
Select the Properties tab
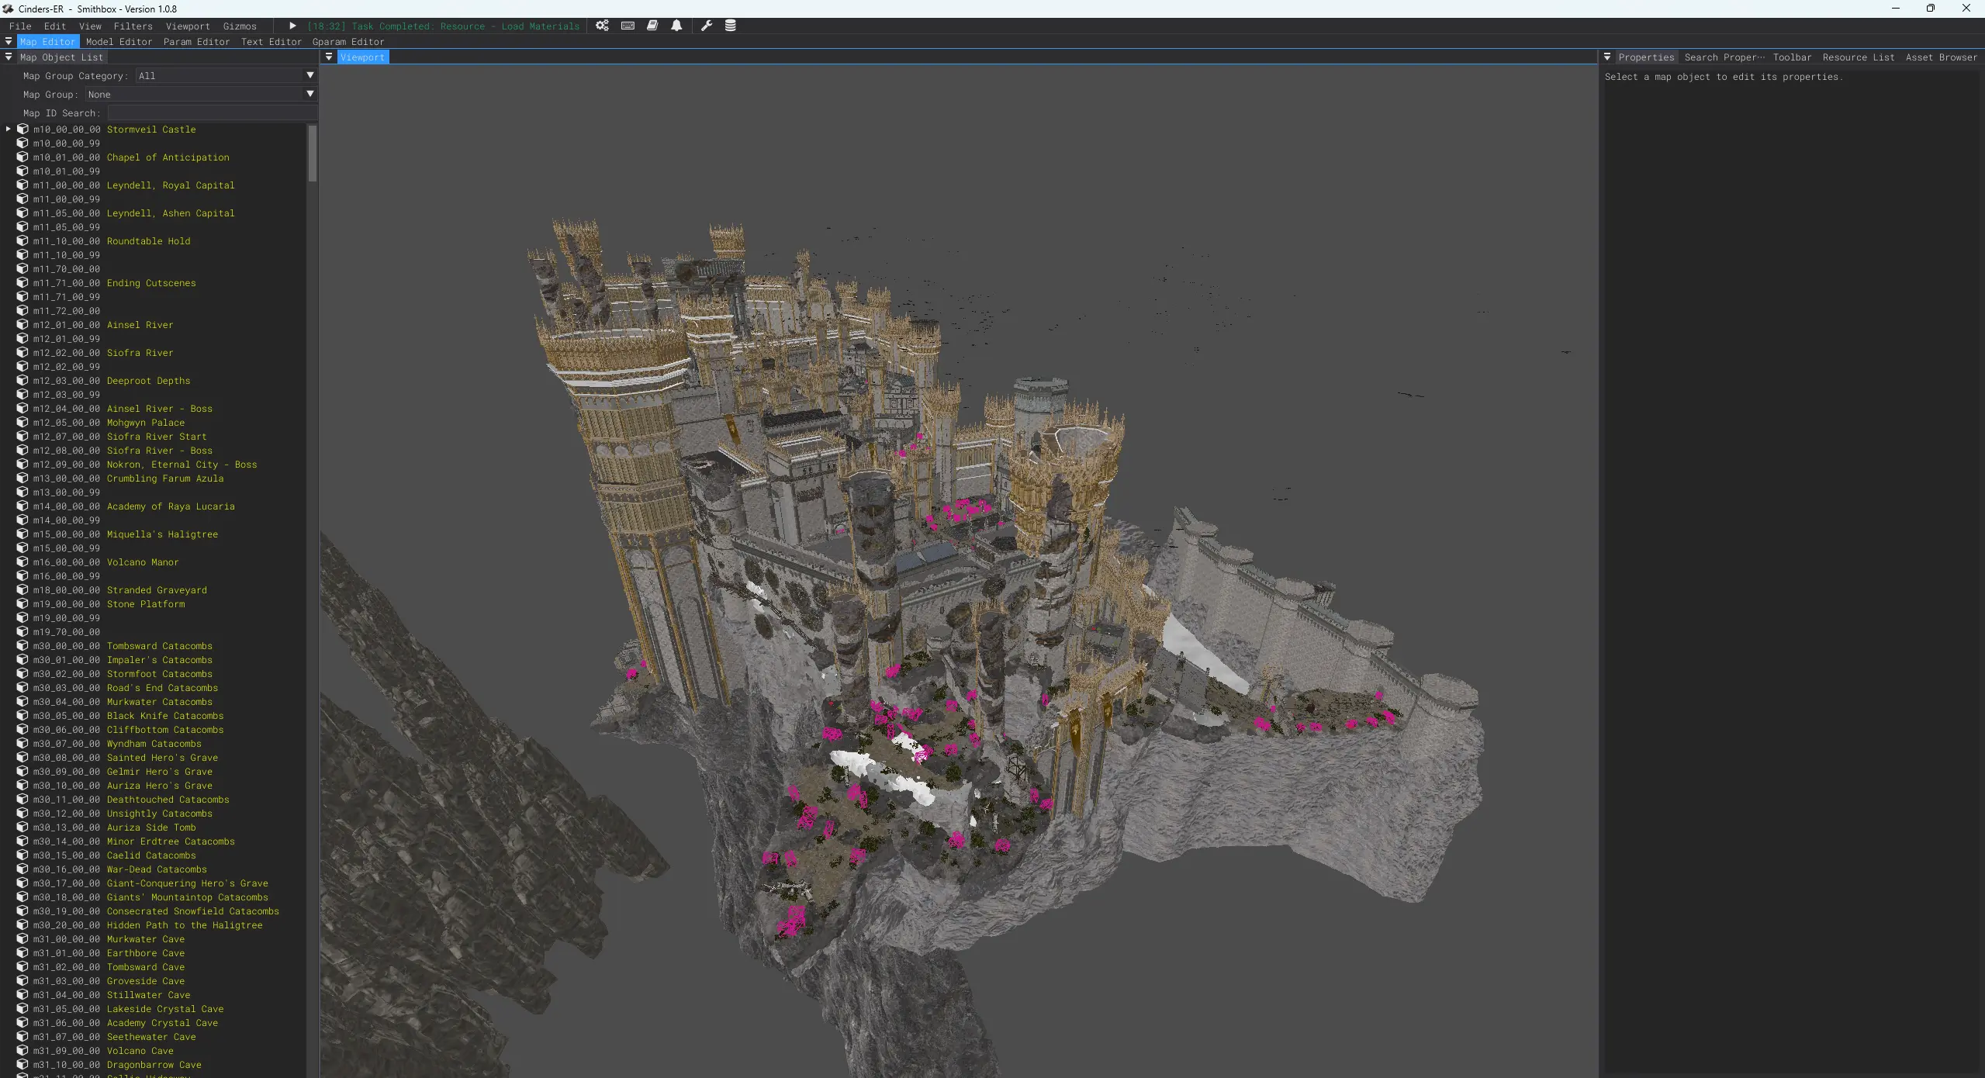1646,57
